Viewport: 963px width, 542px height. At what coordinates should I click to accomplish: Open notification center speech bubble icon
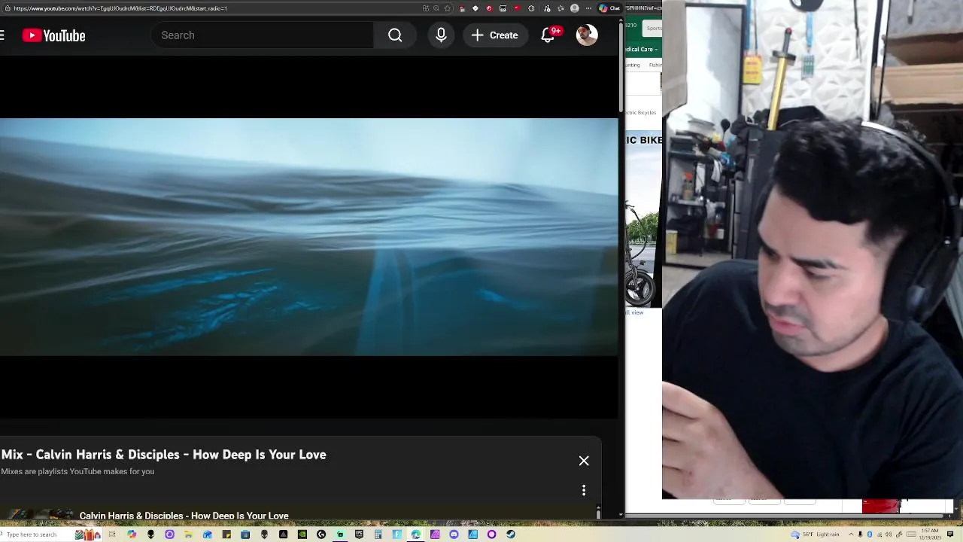click(949, 534)
